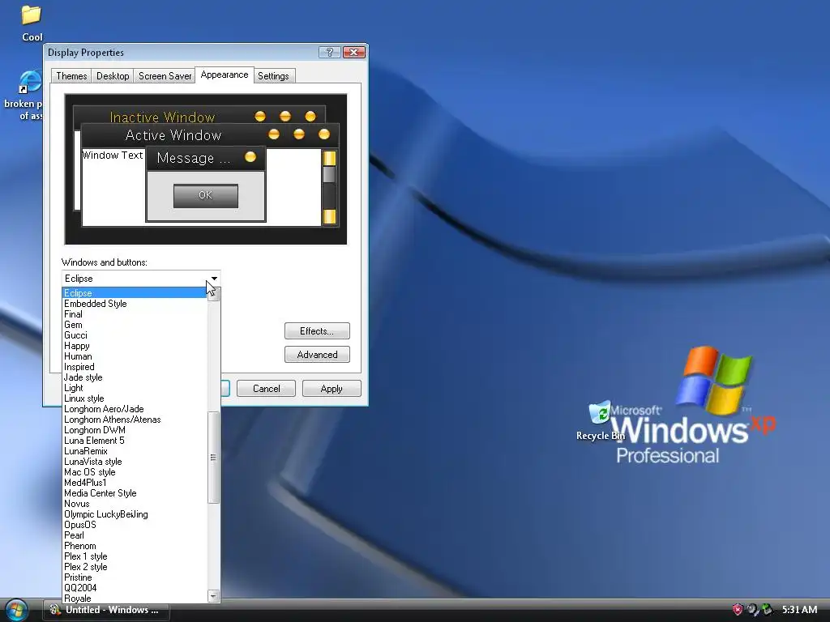The image size is (830, 622).
Task: Select Longhorn Athens/Atenas style
Action: (134, 420)
